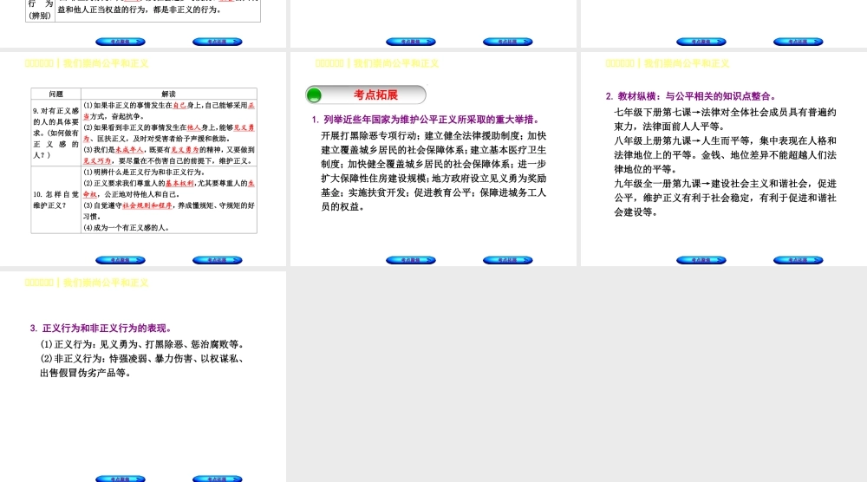Click the green circle icon beside 考点拓展 heading
Screen dimensions: 867x482
tap(314, 95)
